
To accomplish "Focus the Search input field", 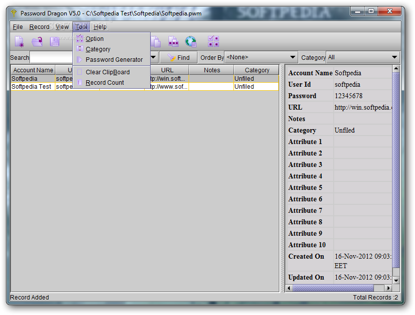I will pyautogui.click(x=51, y=57).
